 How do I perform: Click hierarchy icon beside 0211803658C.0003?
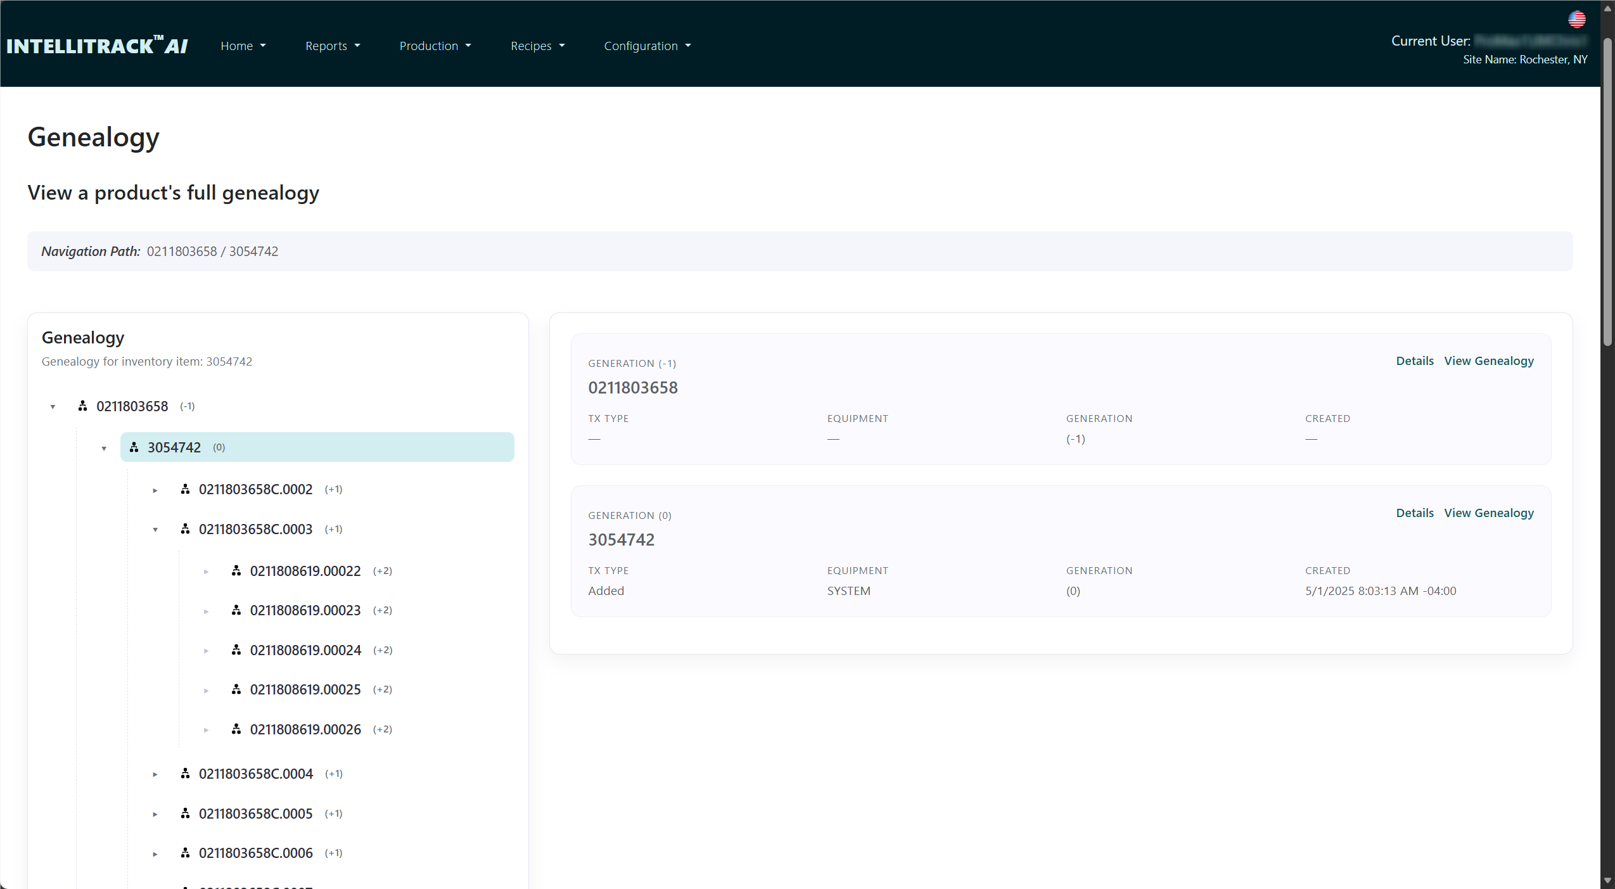pyautogui.click(x=185, y=529)
